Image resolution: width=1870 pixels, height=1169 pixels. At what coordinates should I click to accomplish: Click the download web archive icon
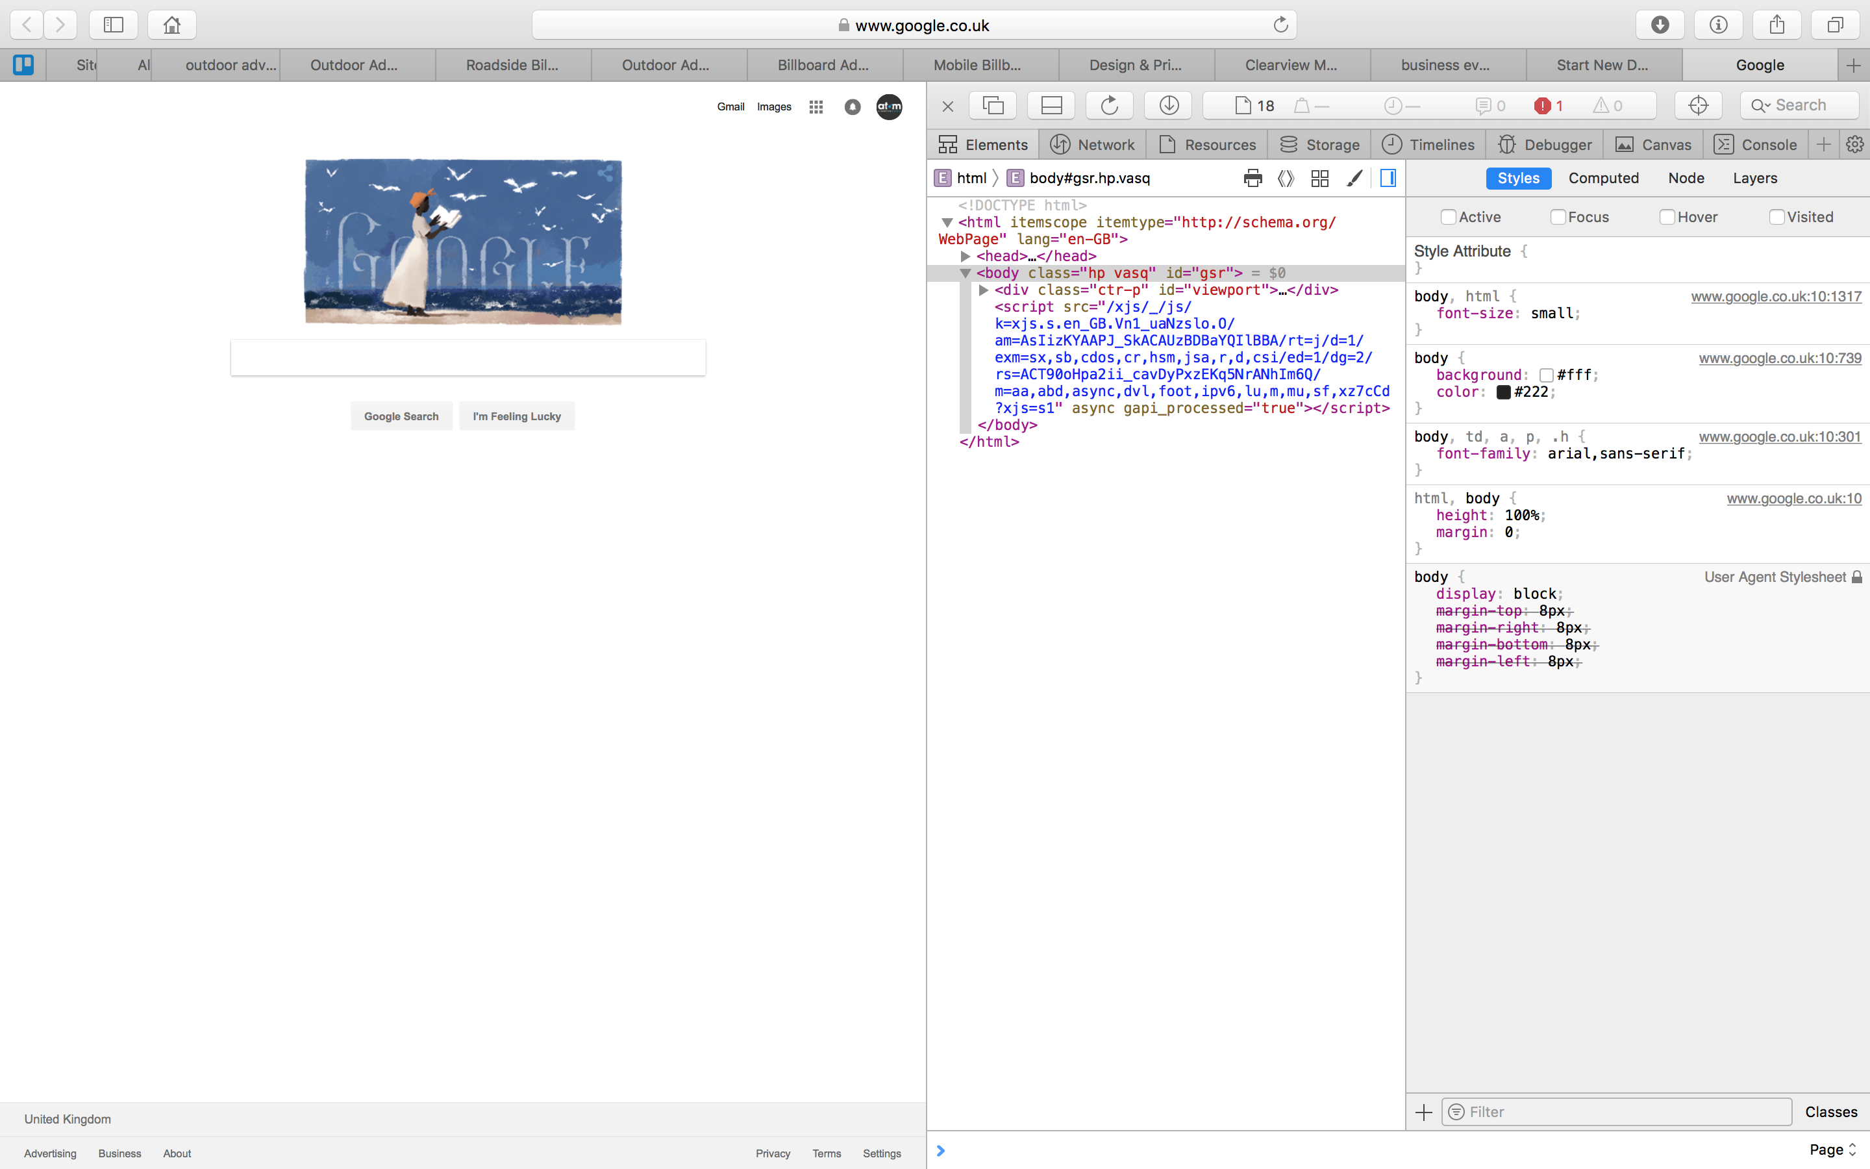click(1168, 105)
